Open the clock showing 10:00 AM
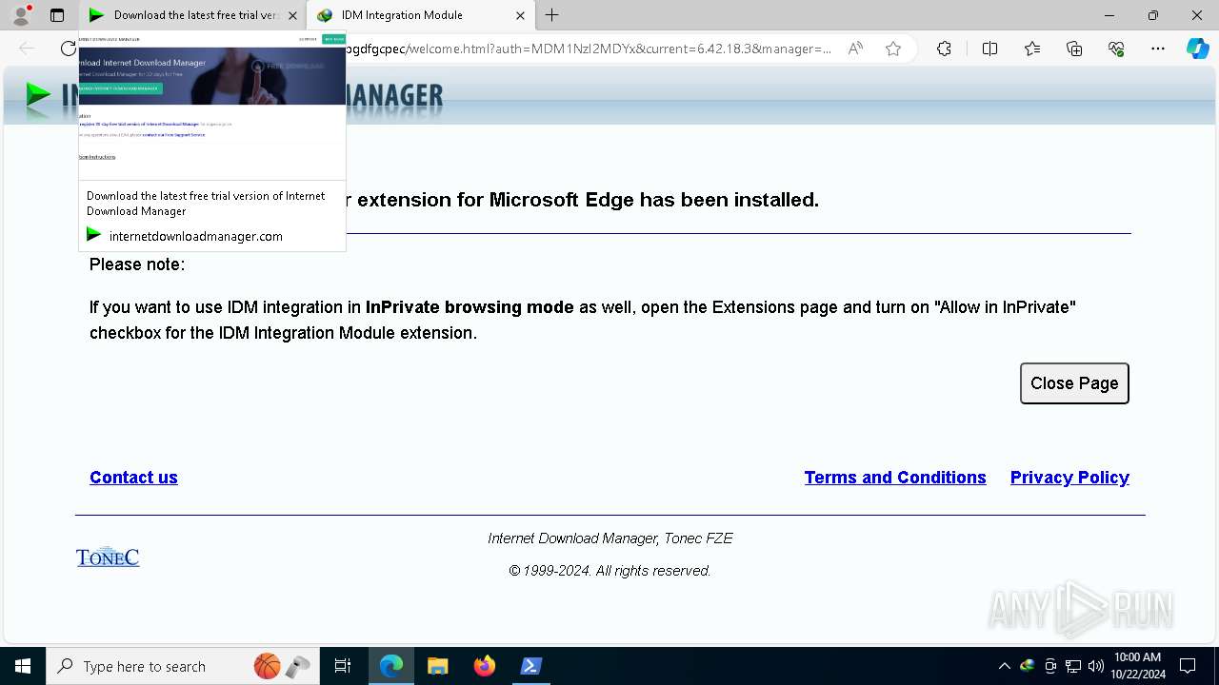 click(x=1137, y=666)
